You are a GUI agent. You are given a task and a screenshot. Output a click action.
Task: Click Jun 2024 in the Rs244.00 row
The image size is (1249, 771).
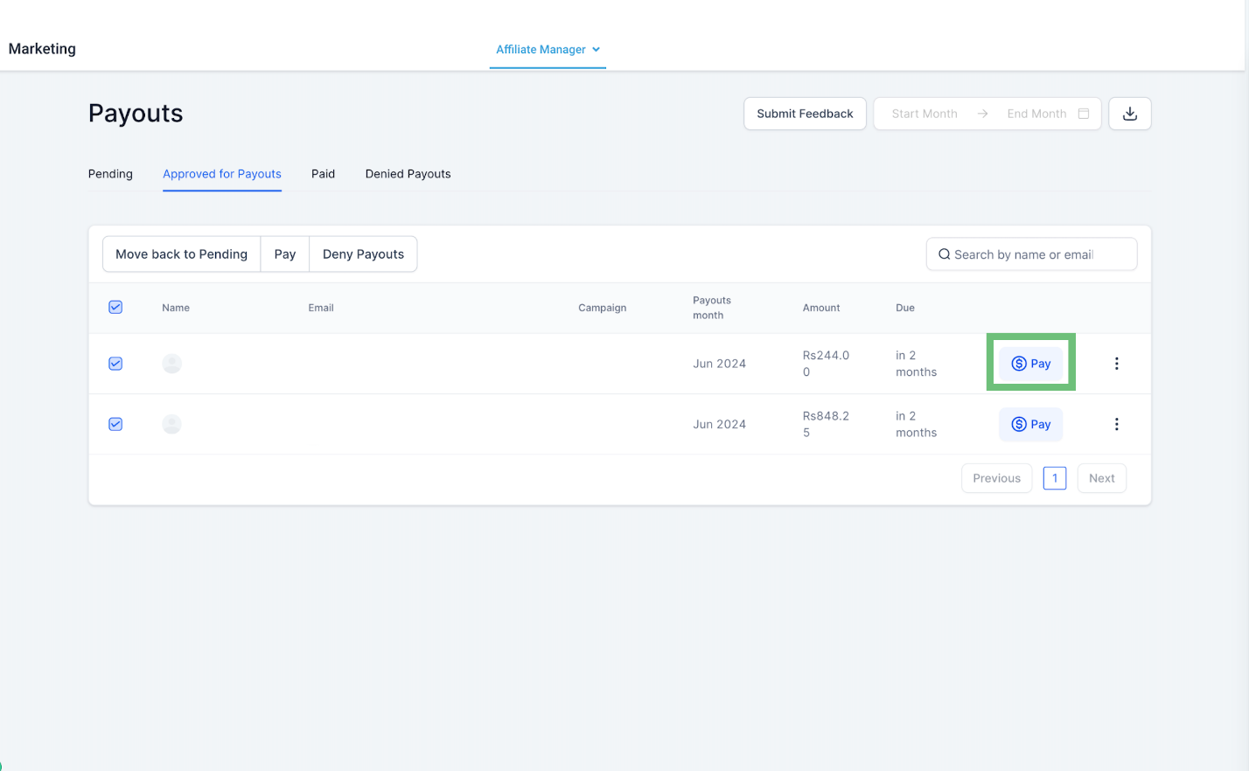719,364
